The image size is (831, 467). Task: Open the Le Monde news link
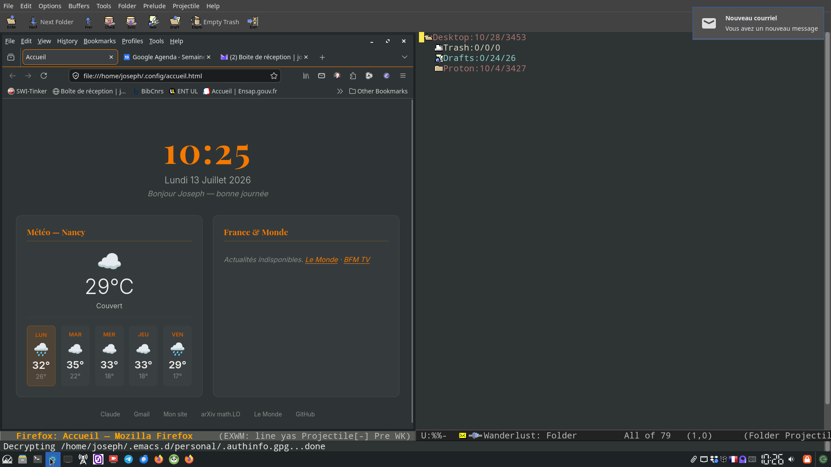(322, 259)
